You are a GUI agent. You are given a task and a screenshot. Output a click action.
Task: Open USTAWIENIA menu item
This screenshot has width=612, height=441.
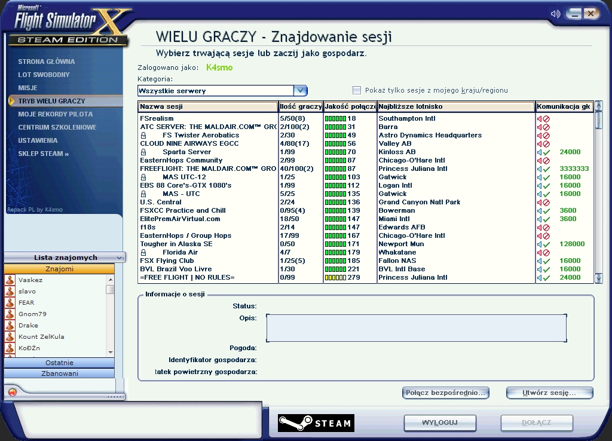tap(38, 140)
